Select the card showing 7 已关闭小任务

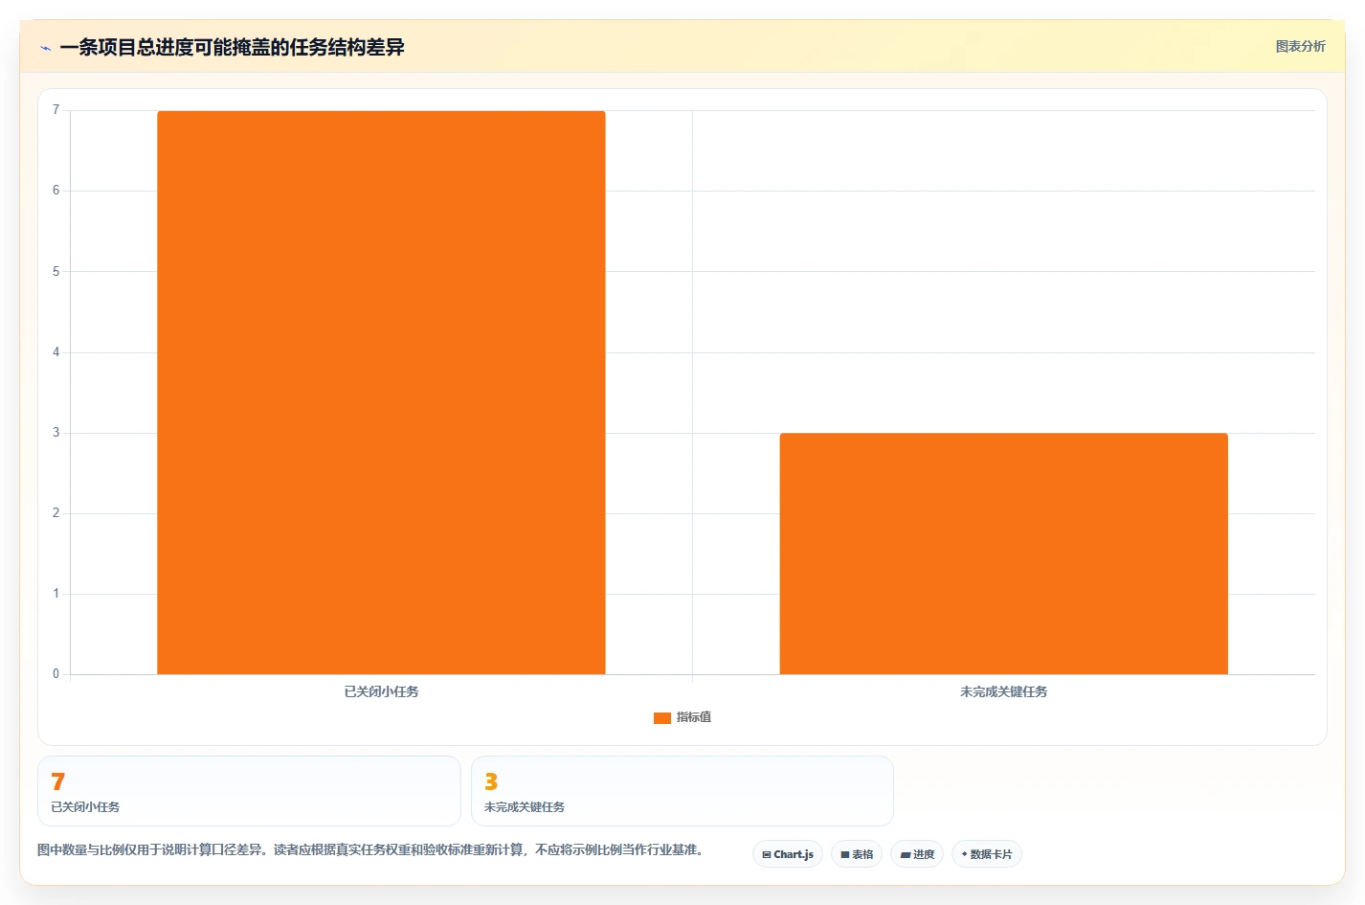(249, 791)
